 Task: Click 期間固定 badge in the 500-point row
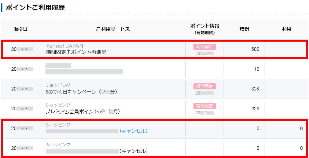coord(205,47)
